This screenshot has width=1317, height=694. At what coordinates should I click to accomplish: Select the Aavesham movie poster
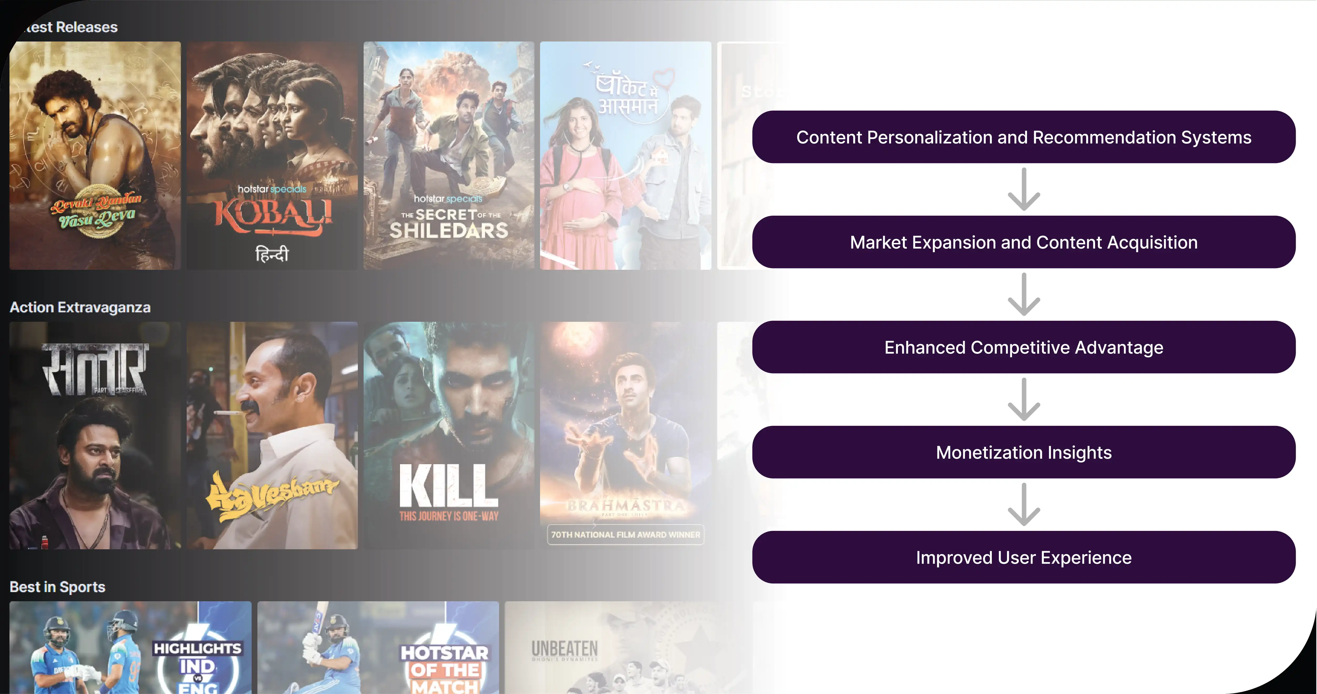(x=272, y=435)
